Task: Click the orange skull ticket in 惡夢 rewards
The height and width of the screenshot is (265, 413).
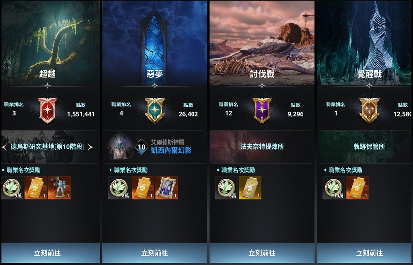Action: (x=143, y=187)
